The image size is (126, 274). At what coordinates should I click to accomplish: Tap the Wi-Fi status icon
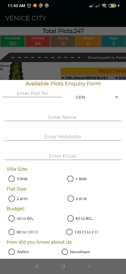click(x=104, y=5)
